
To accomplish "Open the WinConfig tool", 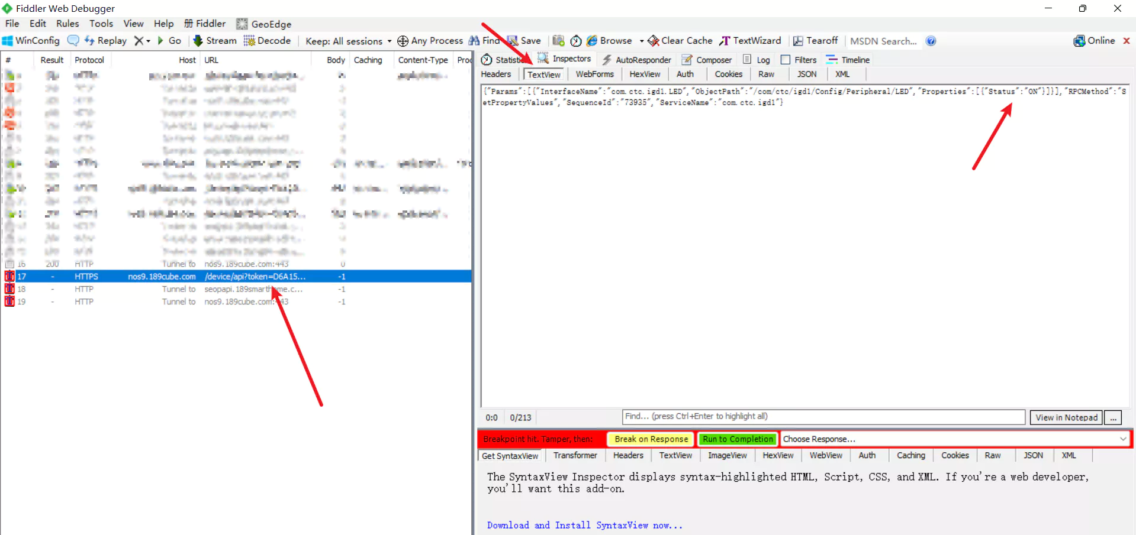I will click(x=31, y=41).
